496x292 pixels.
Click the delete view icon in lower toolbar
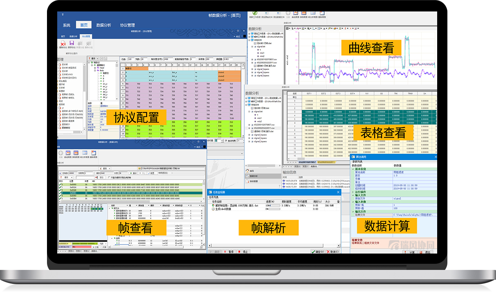[x=94, y=153]
